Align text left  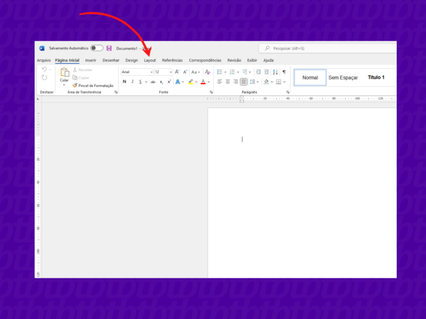(220, 81)
